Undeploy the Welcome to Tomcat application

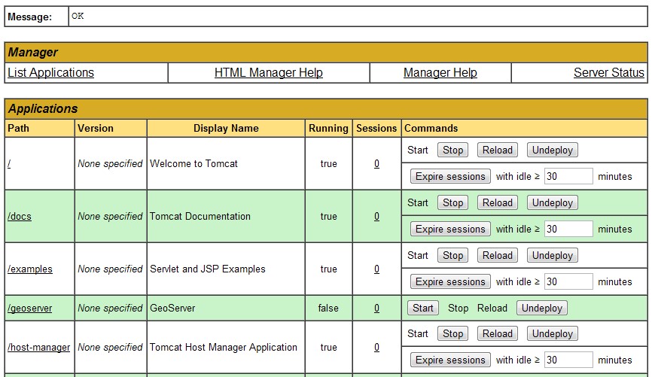tap(552, 150)
